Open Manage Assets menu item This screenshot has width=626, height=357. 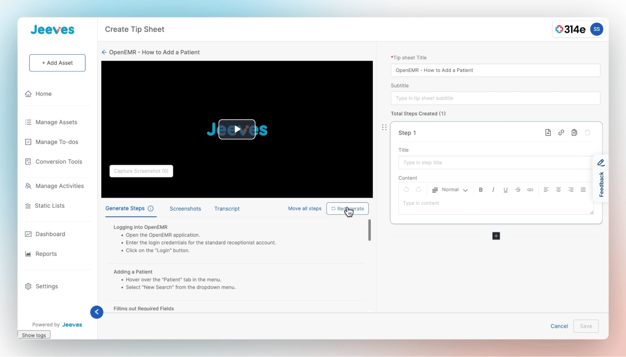[56, 122]
